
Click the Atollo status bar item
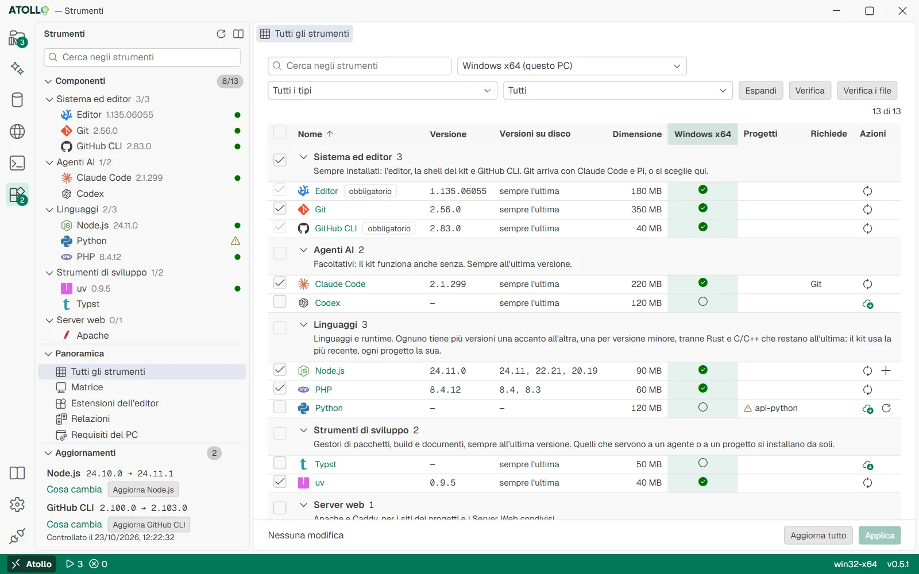tap(32, 564)
